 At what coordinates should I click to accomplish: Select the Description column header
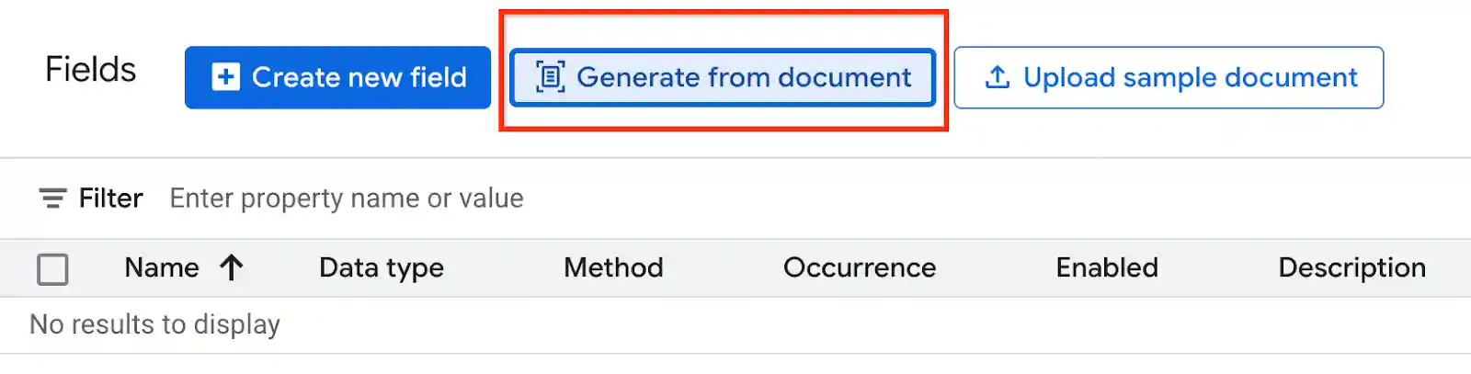click(1351, 268)
